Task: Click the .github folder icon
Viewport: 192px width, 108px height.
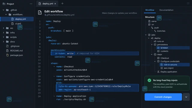Action: 7,10
